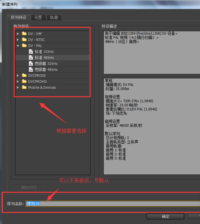Screen dimensions: 200x224
Task: Click the DVCPRO50 folder icon
Action: [x=24, y=75]
